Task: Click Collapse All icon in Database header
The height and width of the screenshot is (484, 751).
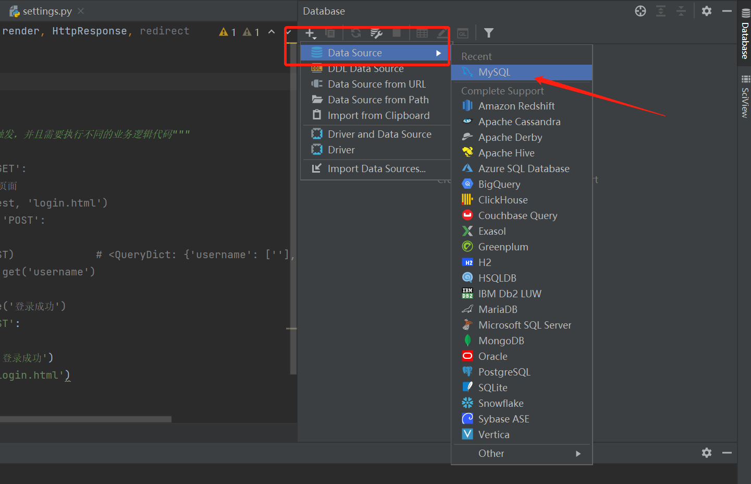Action: click(x=681, y=11)
